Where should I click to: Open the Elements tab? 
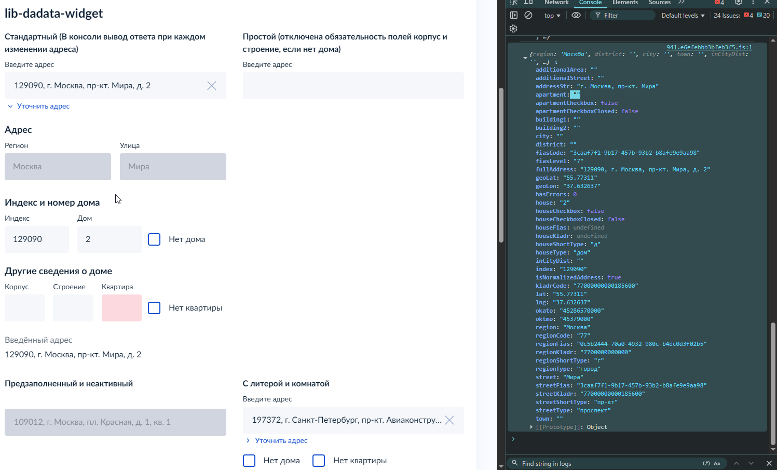(x=625, y=3)
